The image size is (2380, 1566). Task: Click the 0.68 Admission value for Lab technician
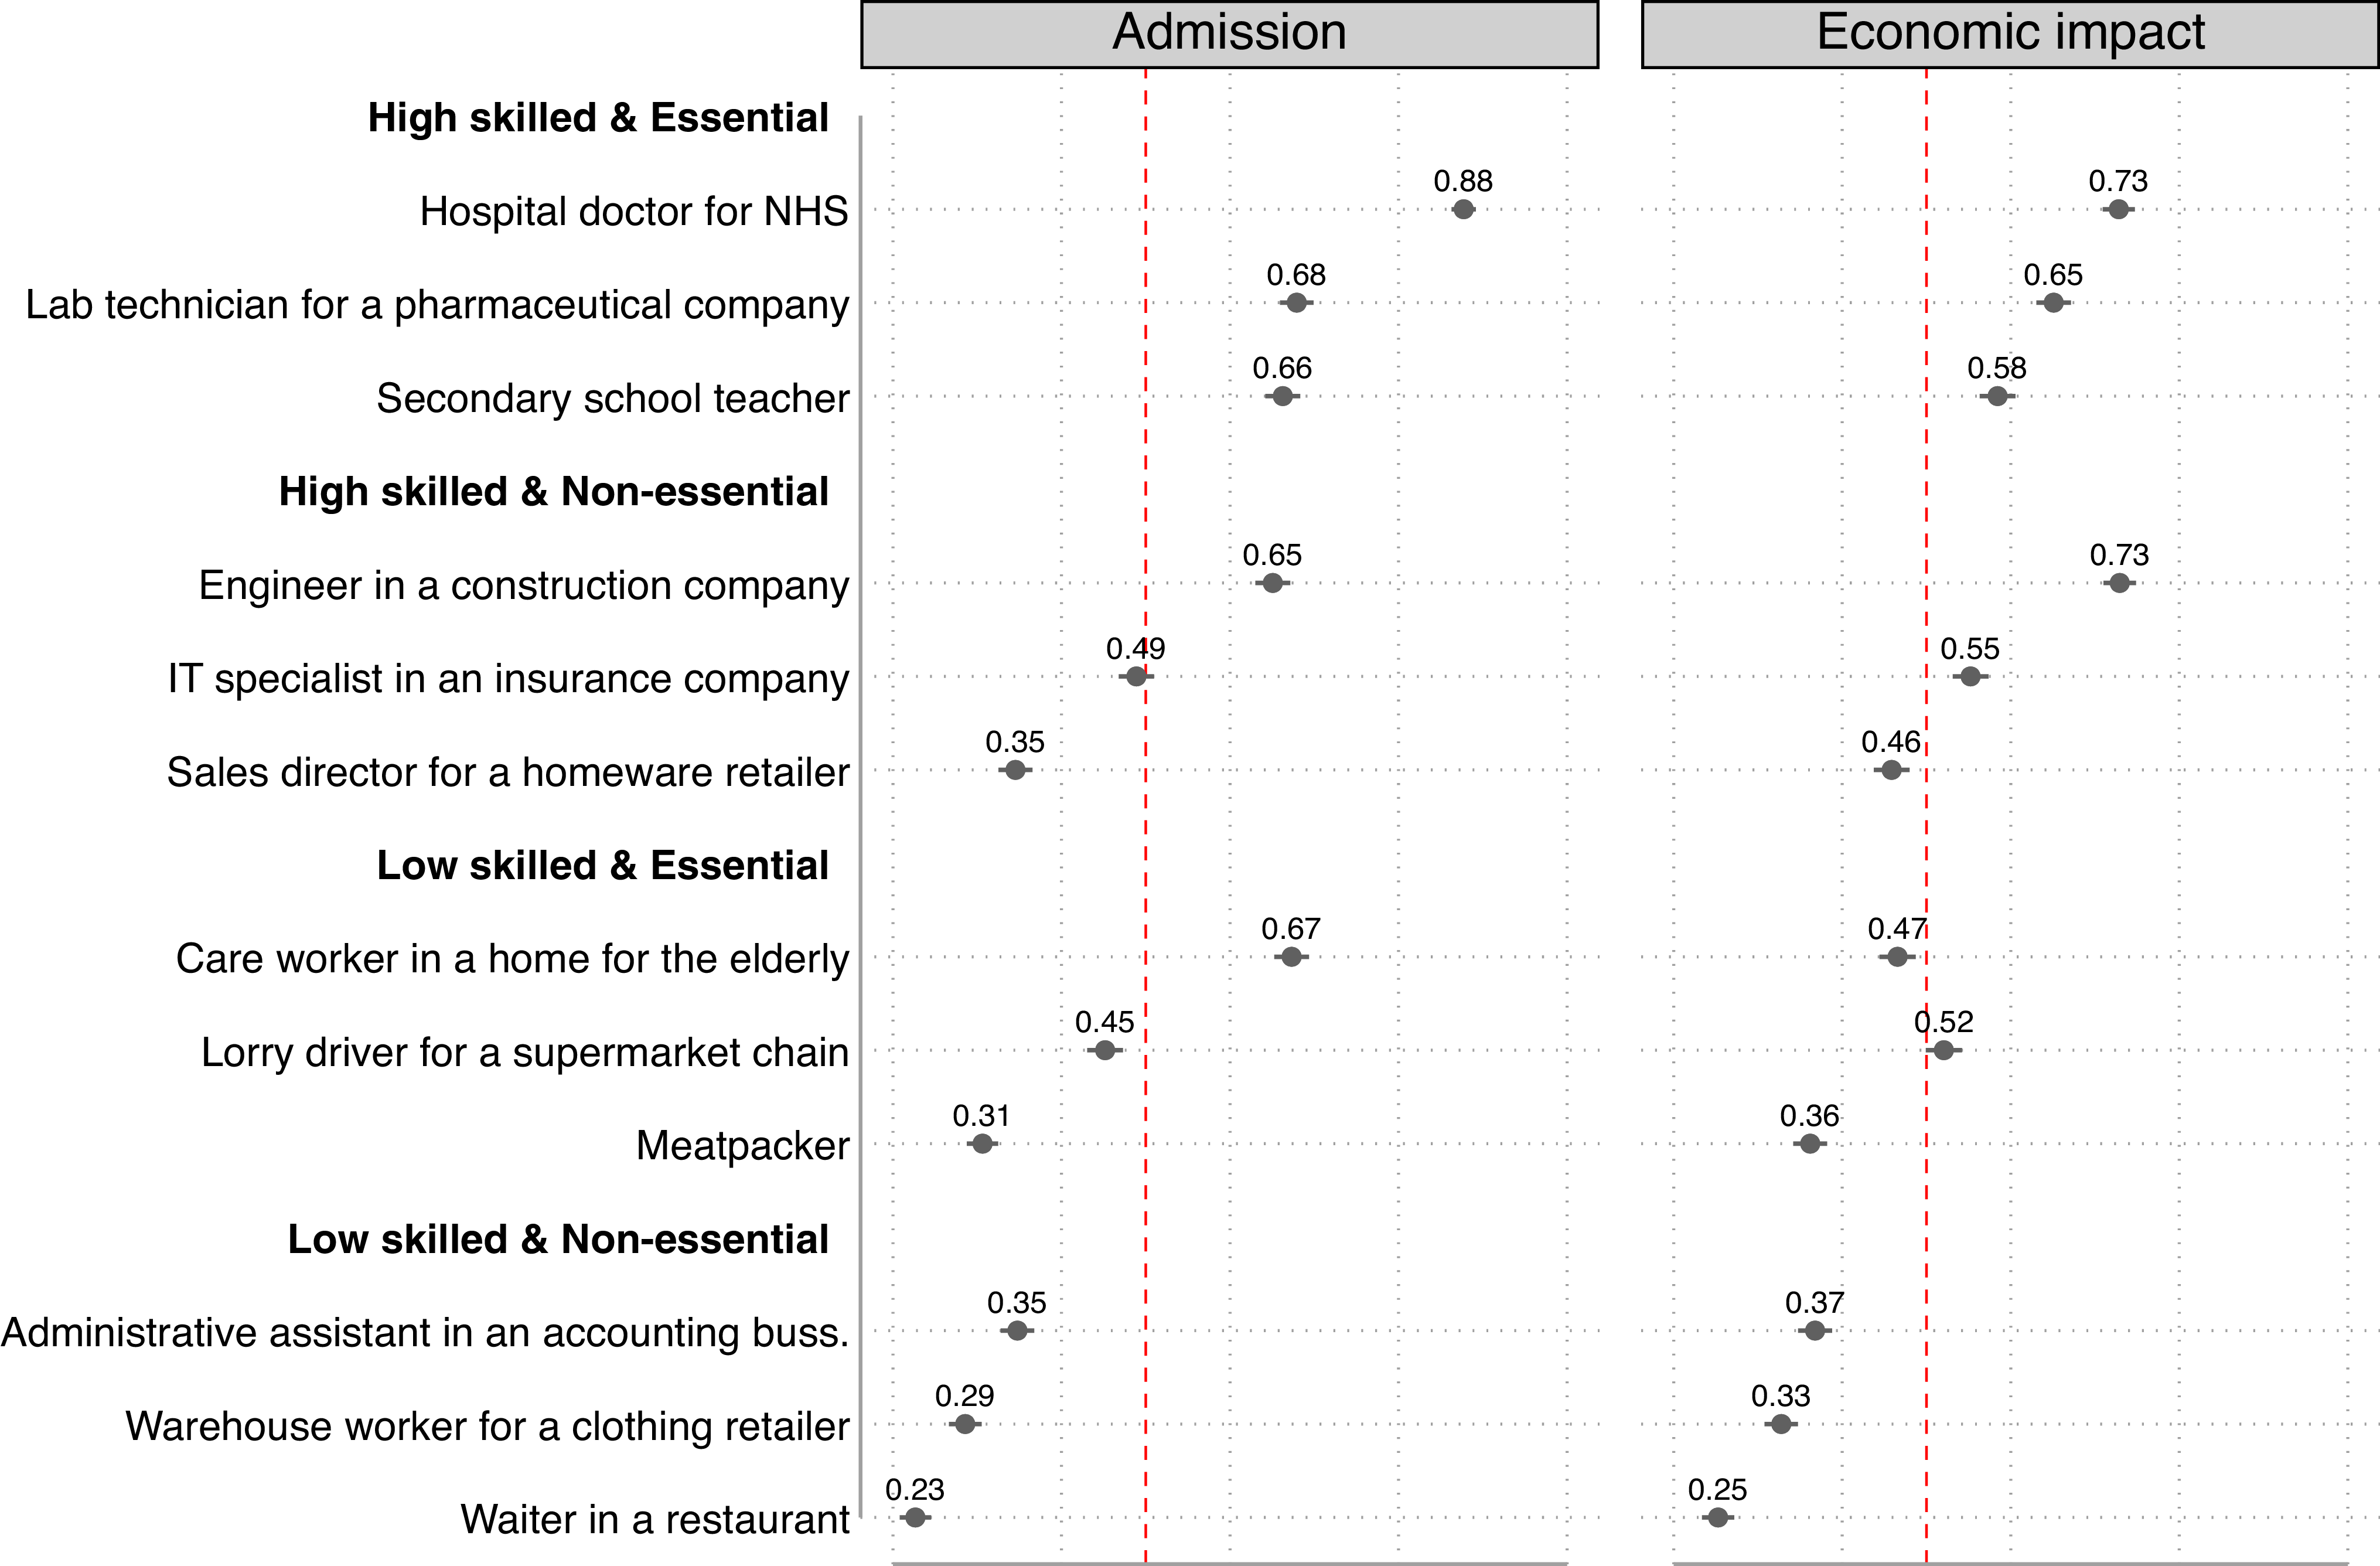(1296, 275)
